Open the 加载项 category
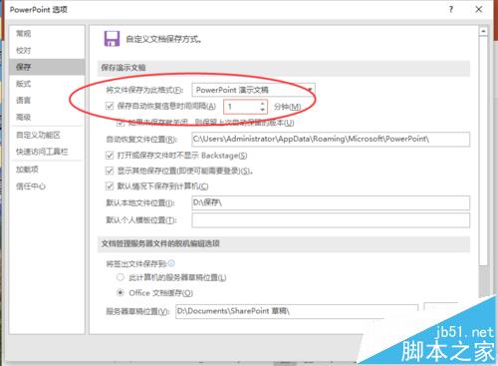The width and height of the screenshot is (498, 366). tap(27, 170)
